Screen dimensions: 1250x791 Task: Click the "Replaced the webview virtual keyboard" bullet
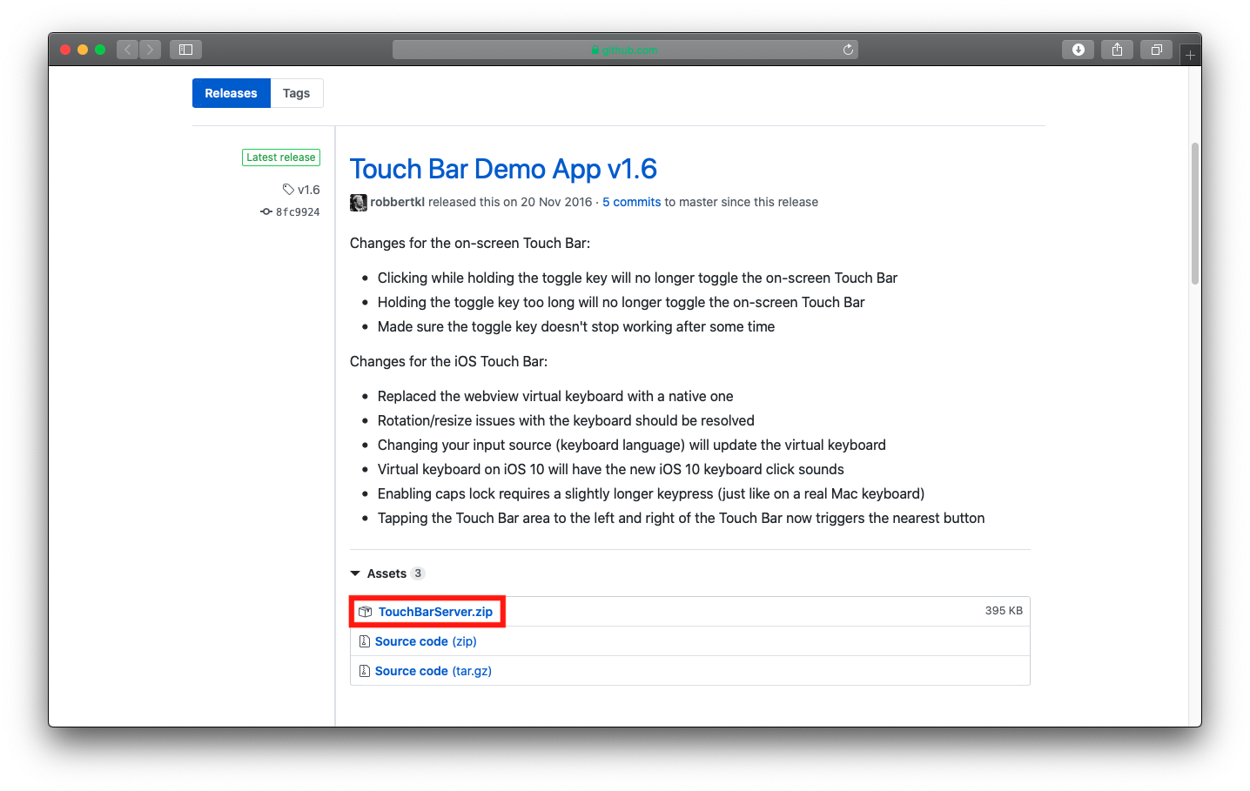pos(555,396)
